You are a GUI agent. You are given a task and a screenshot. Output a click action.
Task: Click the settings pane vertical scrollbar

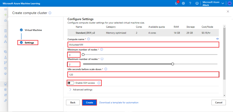pos(225,53)
